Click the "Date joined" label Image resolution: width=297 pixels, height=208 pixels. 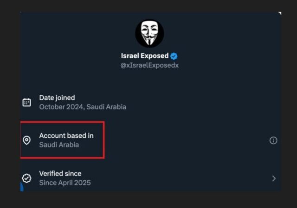point(57,98)
